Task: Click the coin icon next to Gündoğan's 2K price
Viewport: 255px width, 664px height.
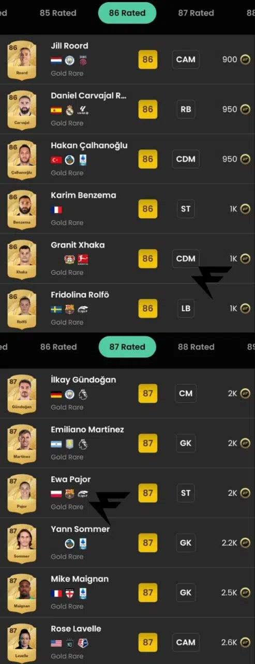Action: tap(245, 393)
